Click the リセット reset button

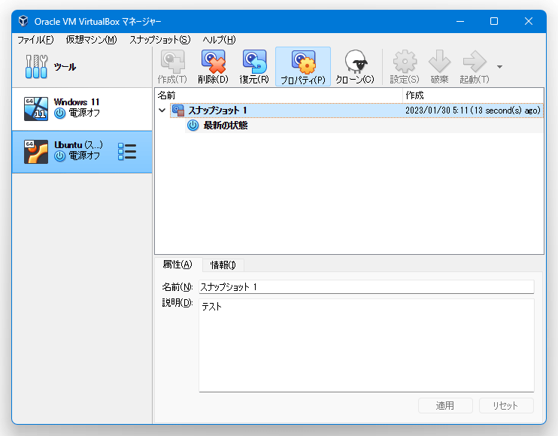click(x=506, y=405)
